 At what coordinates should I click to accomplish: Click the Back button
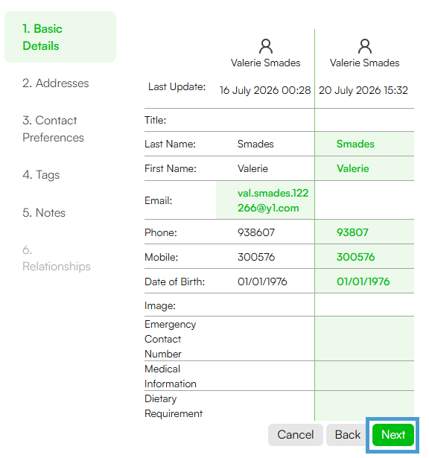(x=348, y=435)
